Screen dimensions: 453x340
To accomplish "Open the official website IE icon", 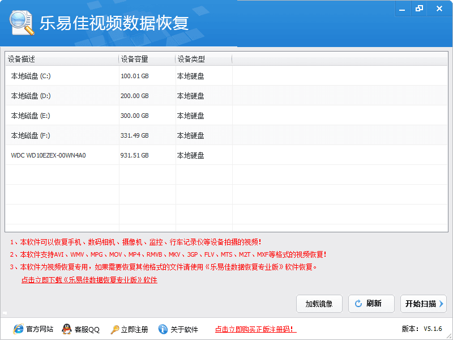I will [x=19, y=329].
